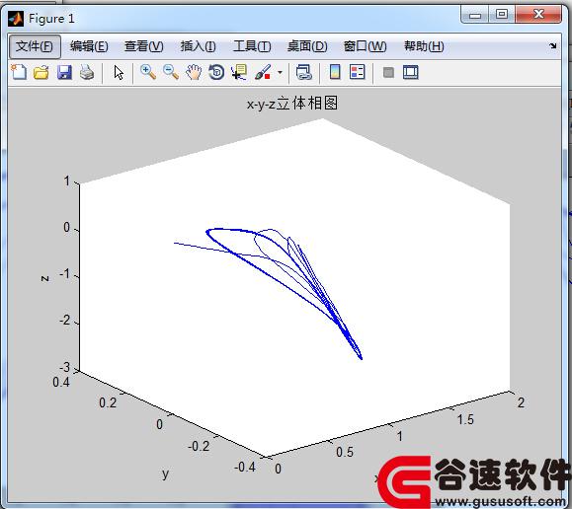Open the Brush tool color dropdown arrow
The width and height of the screenshot is (572, 509).
click(280, 72)
